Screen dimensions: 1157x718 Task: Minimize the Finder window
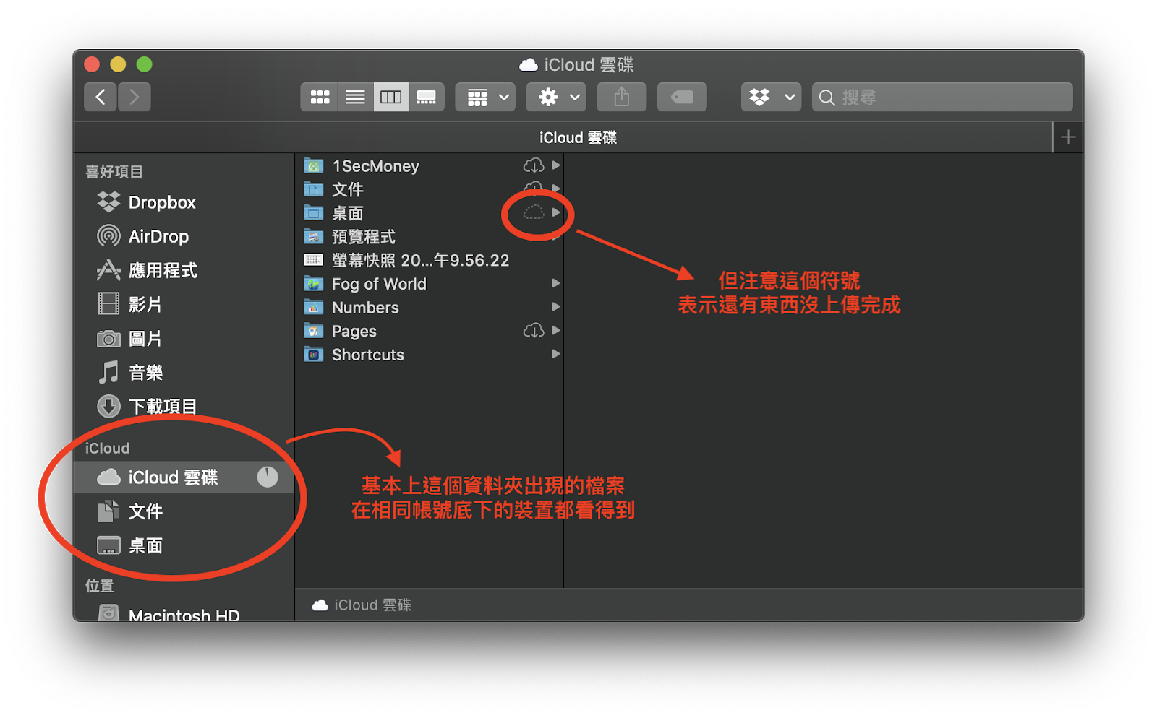click(118, 64)
